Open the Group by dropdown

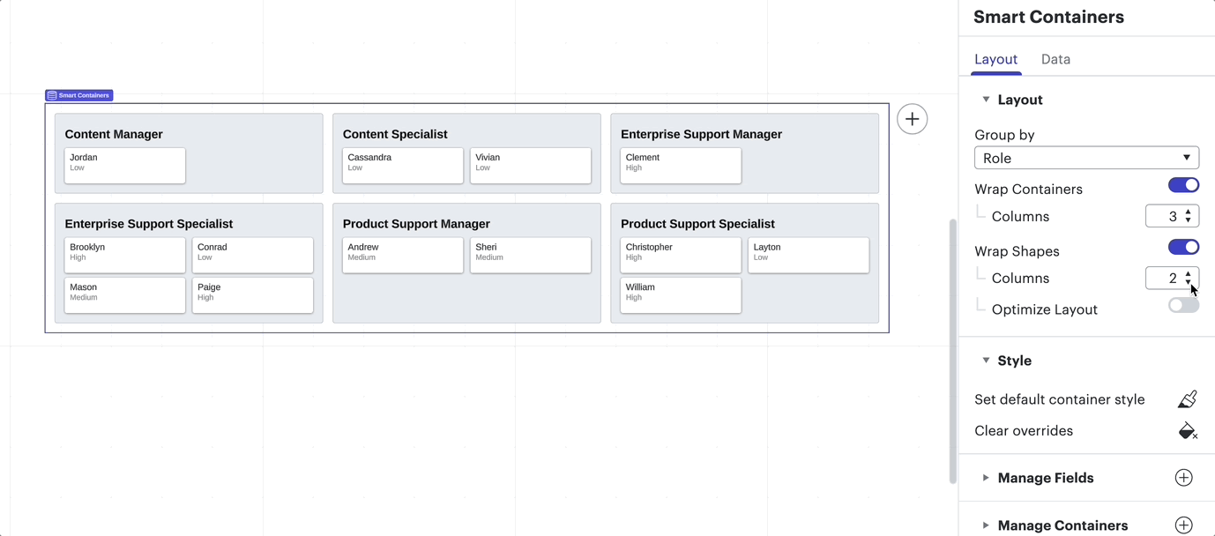1086,157
